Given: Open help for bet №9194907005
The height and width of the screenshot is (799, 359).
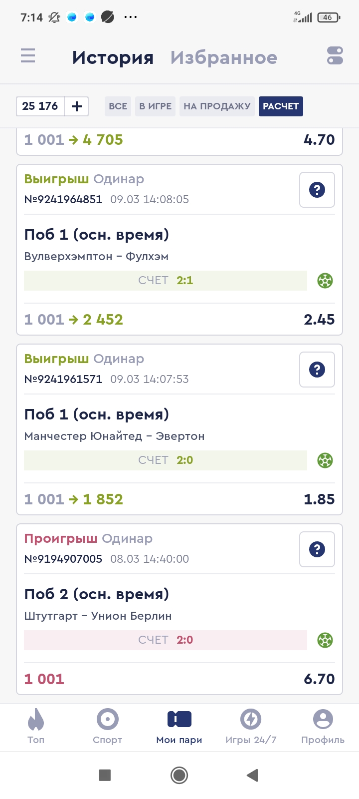Looking at the screenshot, I should click(x=317, y=549).
